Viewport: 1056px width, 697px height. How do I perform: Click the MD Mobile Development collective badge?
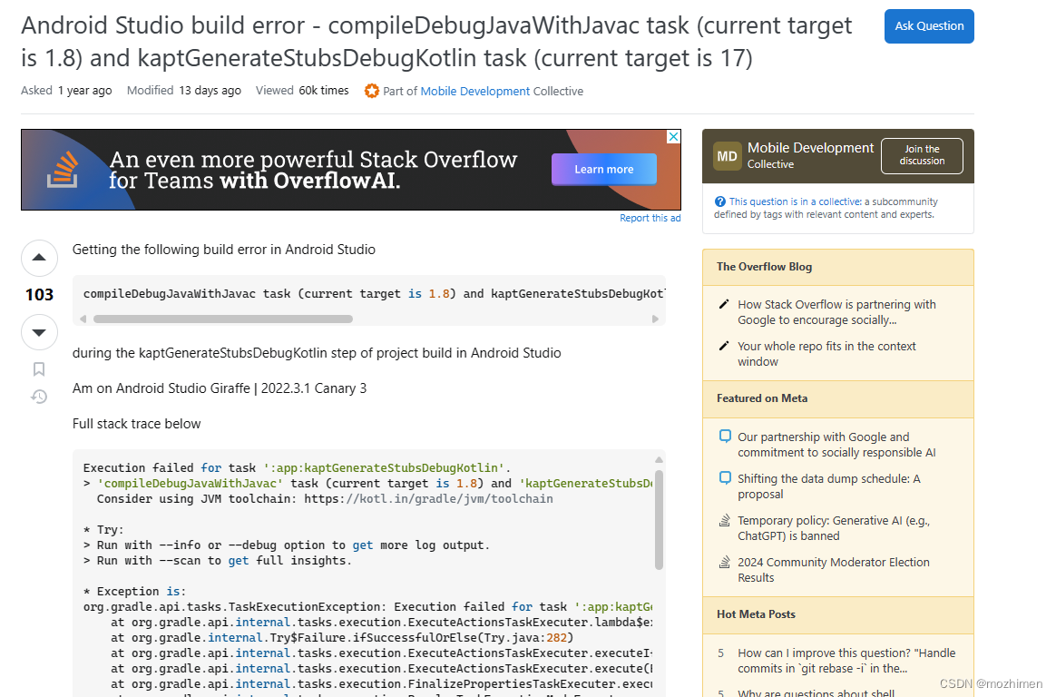click(x=727, y=155)
